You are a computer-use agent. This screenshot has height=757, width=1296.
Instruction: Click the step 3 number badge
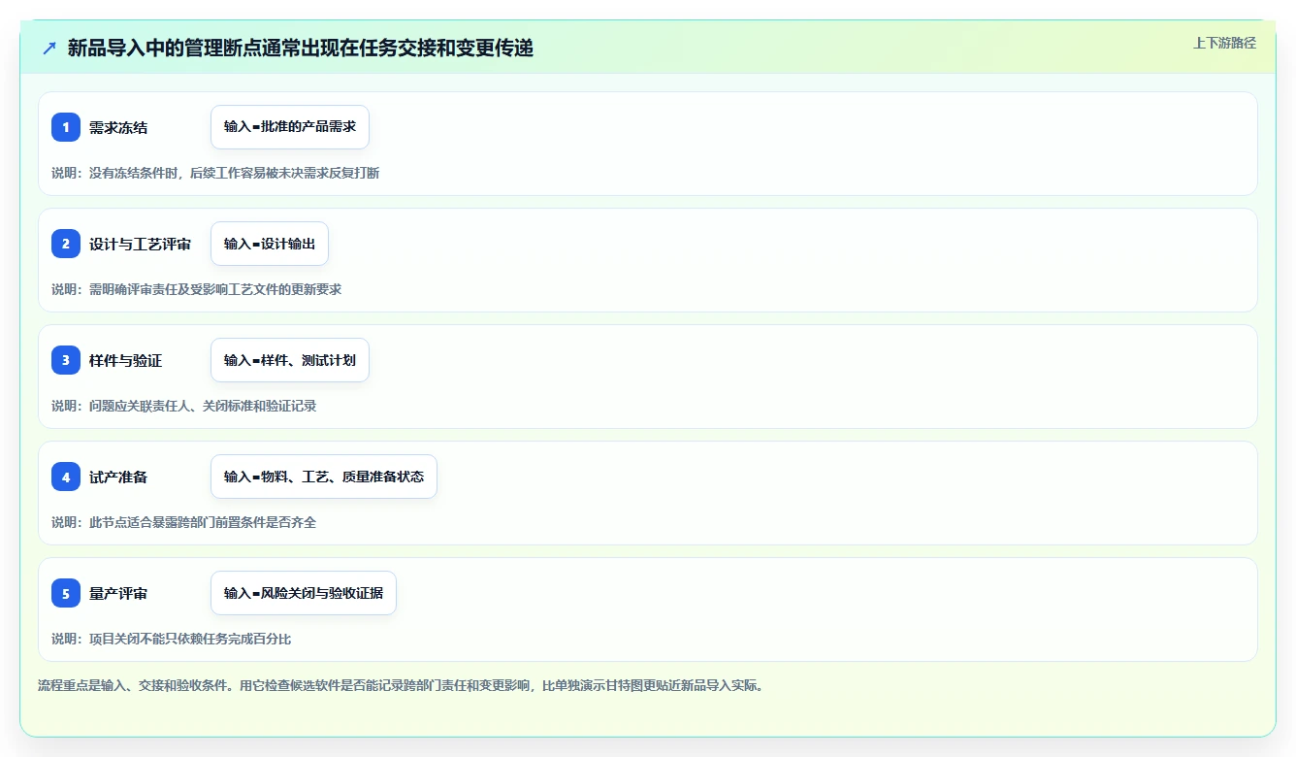(66, 360)
